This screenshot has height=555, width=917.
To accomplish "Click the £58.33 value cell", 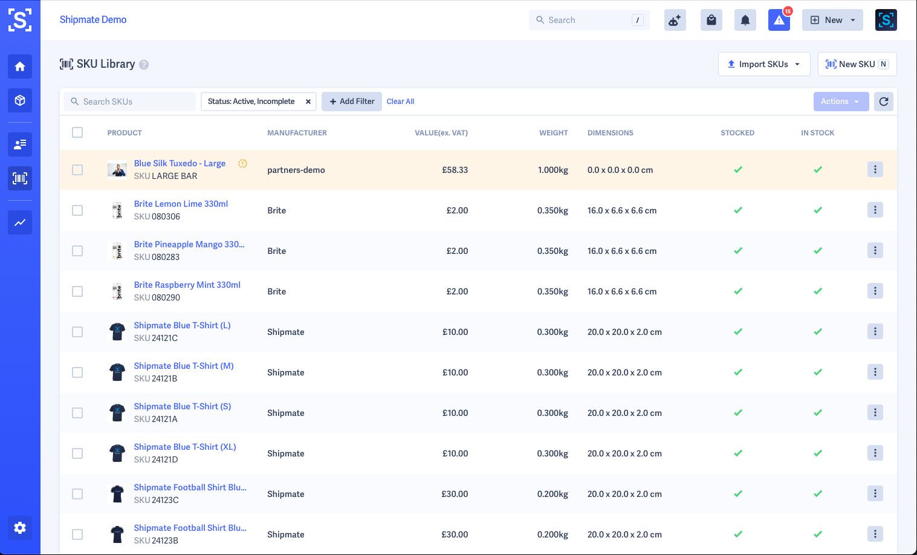I will (455, 170).
